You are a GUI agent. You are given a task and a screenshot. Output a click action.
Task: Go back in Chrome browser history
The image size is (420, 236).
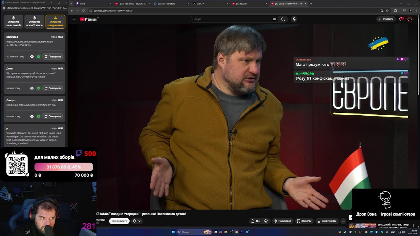pos(72,10)
